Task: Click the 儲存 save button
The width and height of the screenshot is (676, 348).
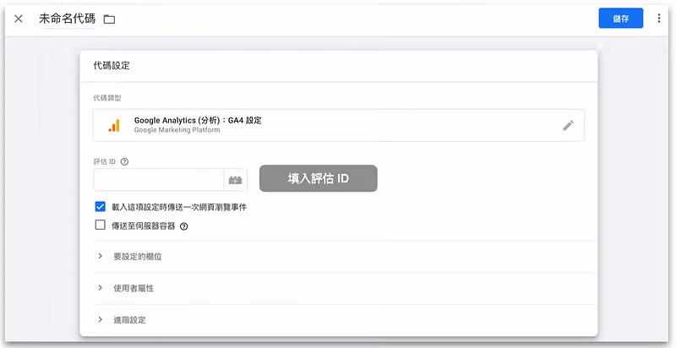Action: pyautogui.click(x=620, y=18)
